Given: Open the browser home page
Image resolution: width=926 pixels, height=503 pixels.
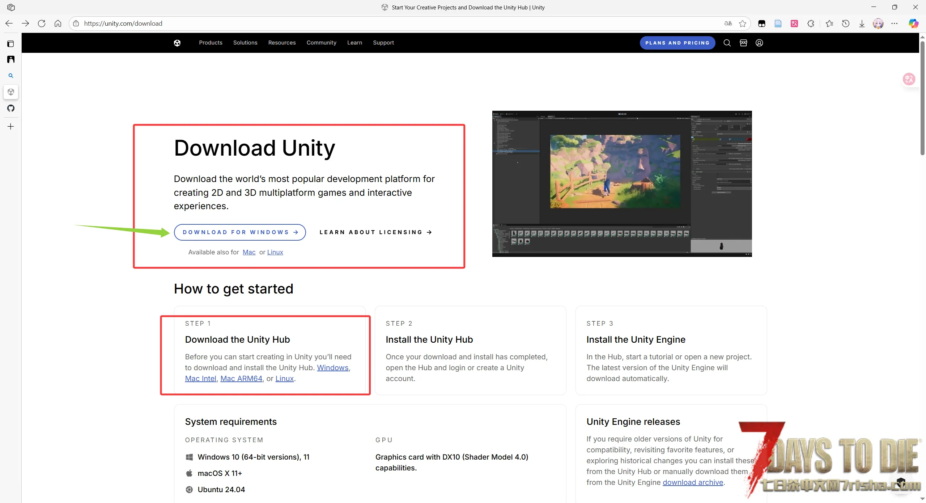Looking at the screenshot, I should pyautogui.click(x=58, y=24).
